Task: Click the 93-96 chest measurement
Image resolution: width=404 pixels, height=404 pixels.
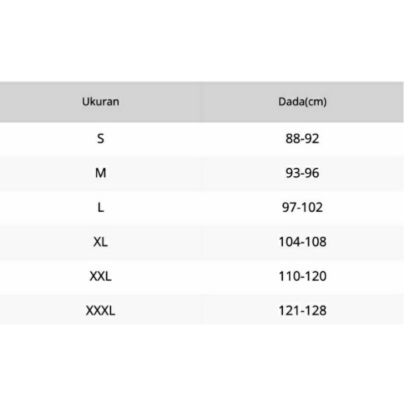Action: (x=302, y=173)
